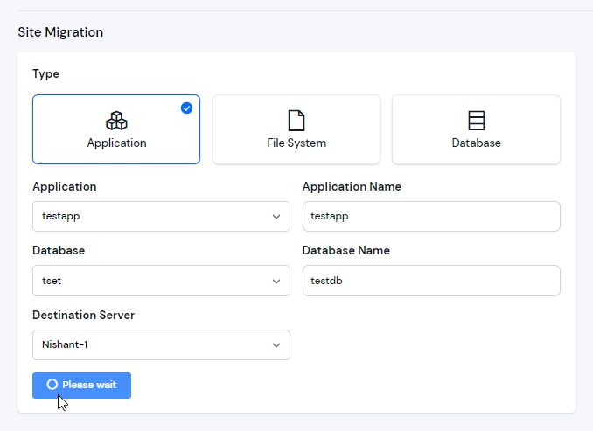
Task: Click the Database Name label
Action: pos(346,250)
